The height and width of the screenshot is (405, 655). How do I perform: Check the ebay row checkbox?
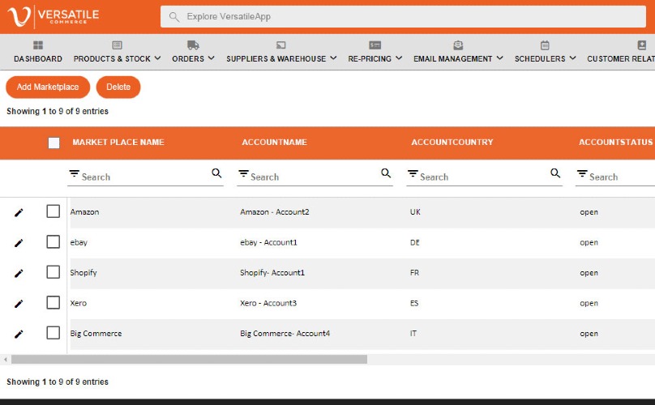point(53,241)
